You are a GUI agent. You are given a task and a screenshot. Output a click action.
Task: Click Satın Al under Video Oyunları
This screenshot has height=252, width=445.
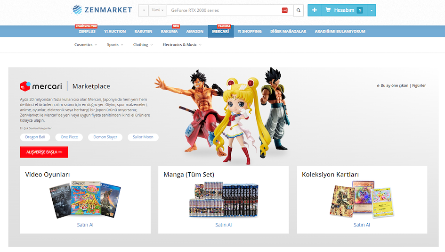coord(85,225)
